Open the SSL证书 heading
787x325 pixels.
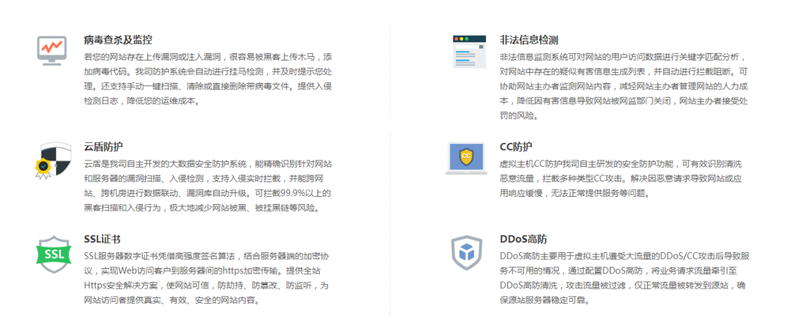(103, 239)
